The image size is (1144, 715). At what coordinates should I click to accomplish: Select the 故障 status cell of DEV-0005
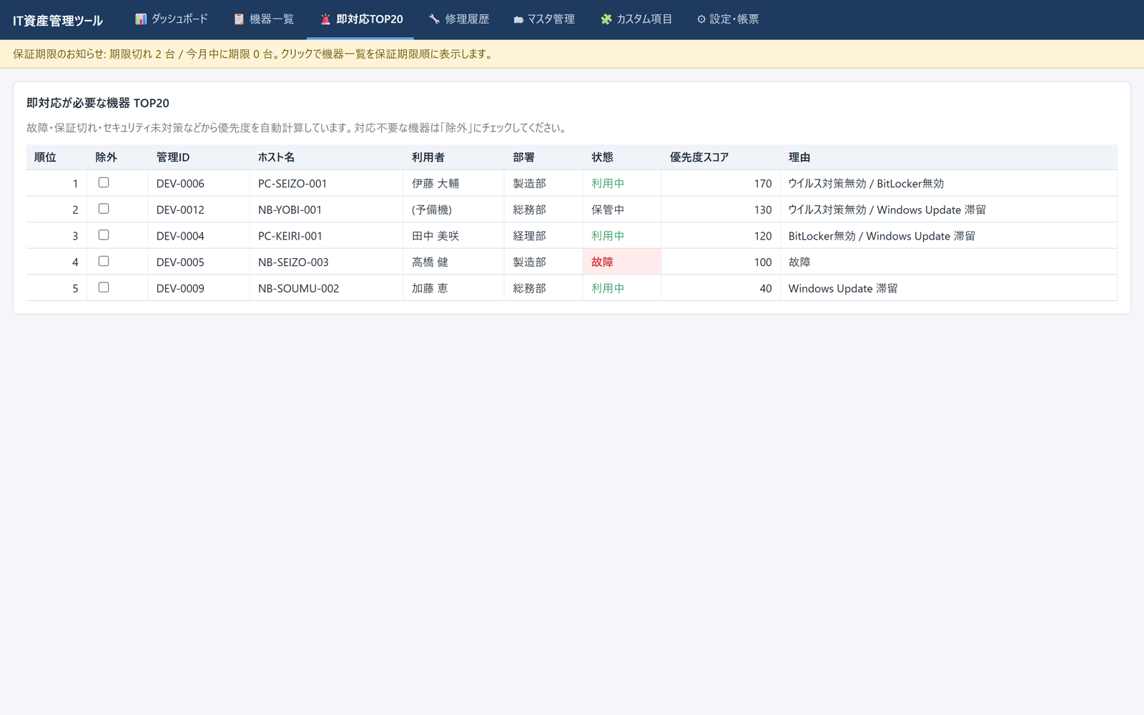point(621,262)
